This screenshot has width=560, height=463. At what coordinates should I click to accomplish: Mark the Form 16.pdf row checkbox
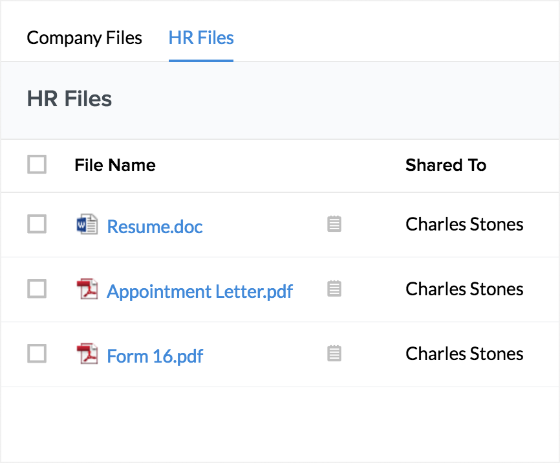click(37, 354)
